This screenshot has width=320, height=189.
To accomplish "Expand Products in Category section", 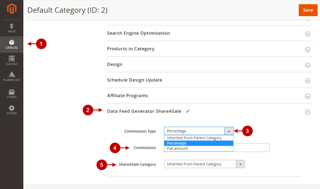I will tap(308, 49).
